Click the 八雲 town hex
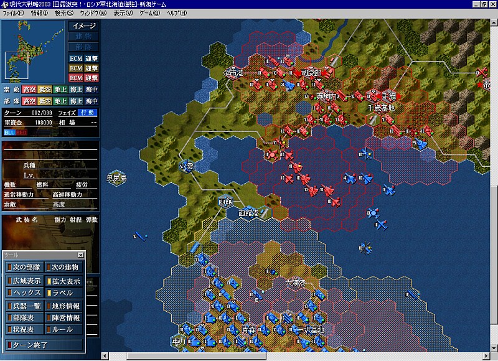The height and width of the screenshot is (361, 498). (x=187, y=166)
